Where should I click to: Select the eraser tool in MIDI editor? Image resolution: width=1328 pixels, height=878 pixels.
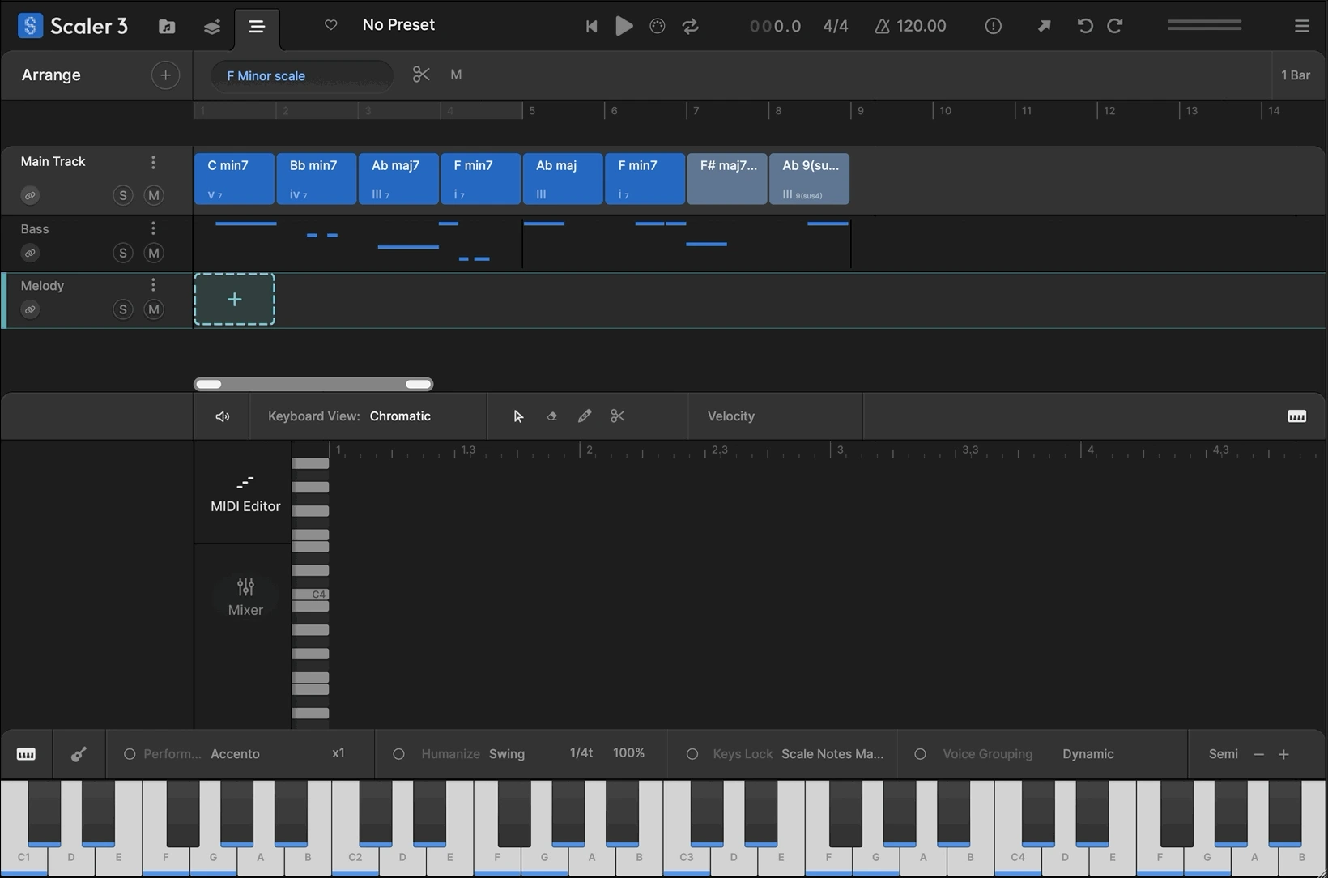(x=551, y=416)
